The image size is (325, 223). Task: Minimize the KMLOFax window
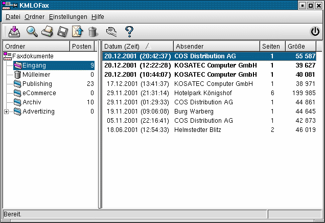click(303, 6)
